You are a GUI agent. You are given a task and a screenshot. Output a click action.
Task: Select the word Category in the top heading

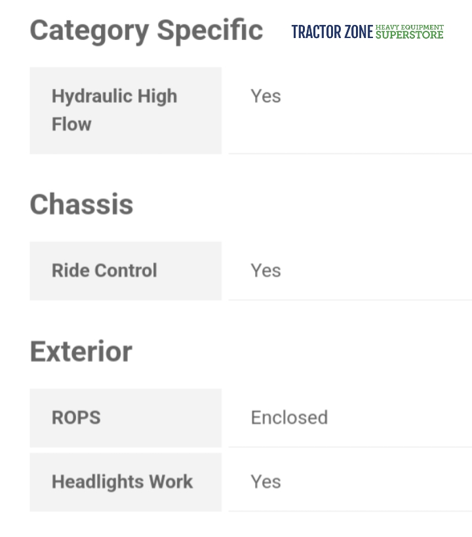89,30
